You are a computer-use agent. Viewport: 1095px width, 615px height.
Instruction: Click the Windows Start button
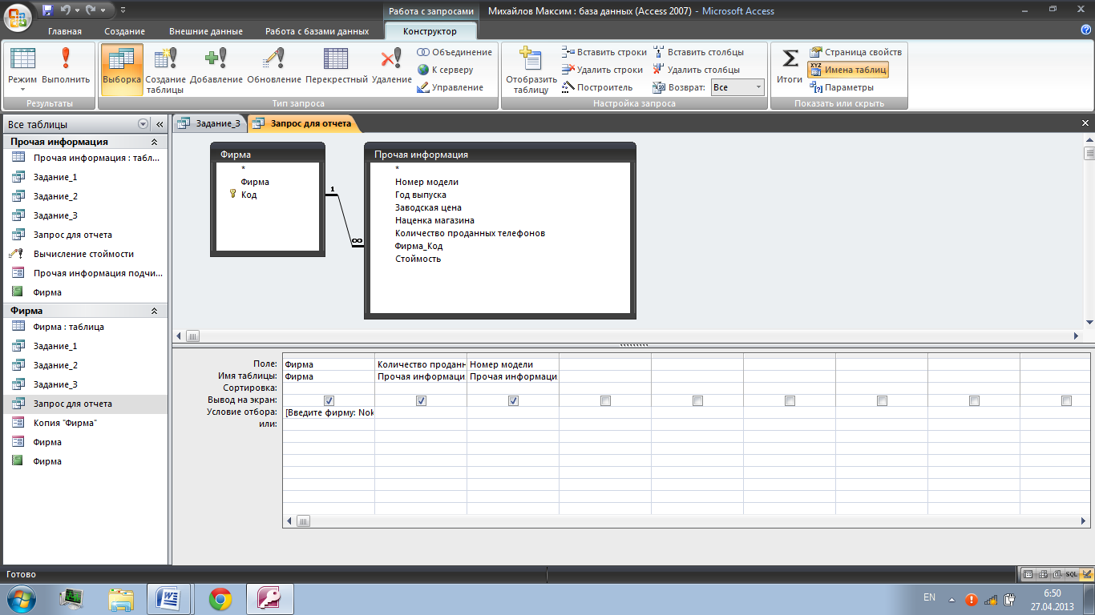22,599
